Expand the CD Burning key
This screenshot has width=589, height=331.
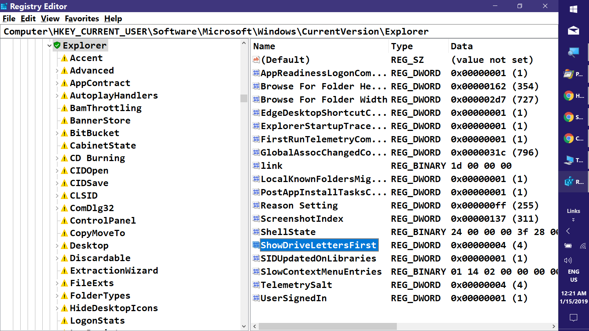tap(57, 158)
